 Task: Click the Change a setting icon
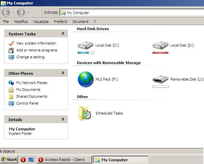pos(11,57)
